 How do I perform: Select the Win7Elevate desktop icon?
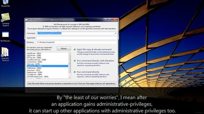tap(5, 37)
